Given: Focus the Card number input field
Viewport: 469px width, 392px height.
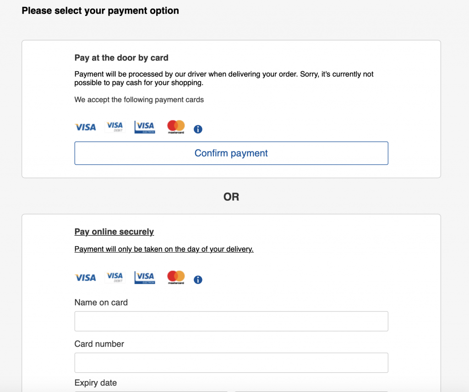Looking at the screenshot, I should click(231, 363).
